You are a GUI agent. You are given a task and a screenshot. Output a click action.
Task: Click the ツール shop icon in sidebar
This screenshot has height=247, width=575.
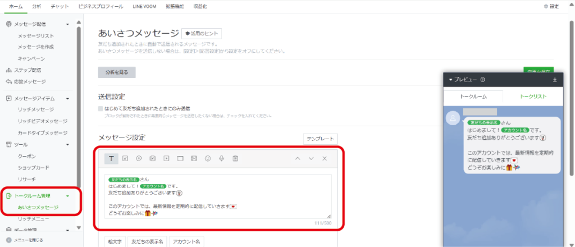[9, 144]
